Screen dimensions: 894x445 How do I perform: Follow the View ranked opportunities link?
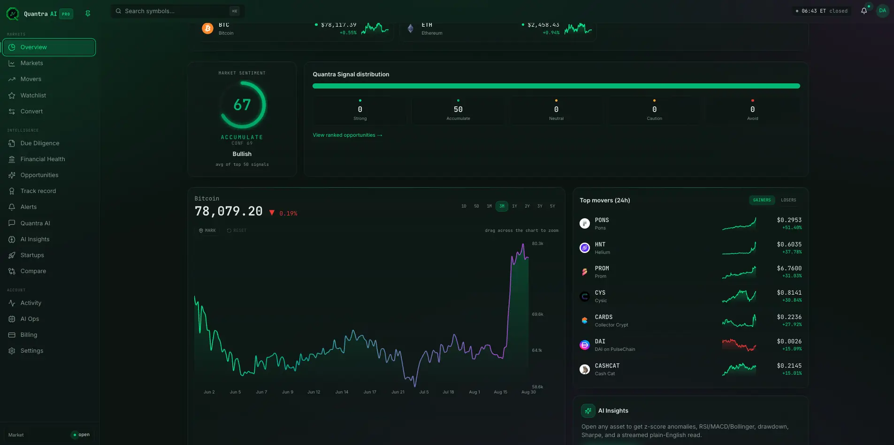click(347, 135)
